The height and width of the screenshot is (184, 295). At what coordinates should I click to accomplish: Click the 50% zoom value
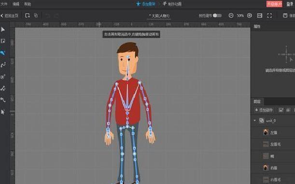tap(240, 15)
